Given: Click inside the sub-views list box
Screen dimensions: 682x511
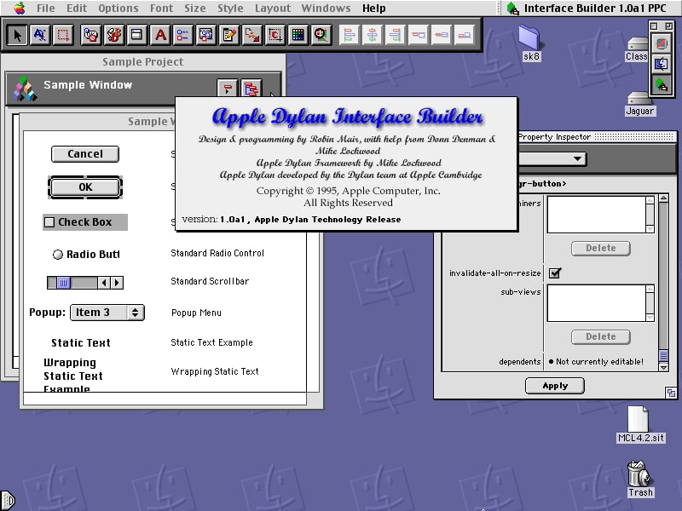Looking at the screenshot, I should tap(596, 303).
